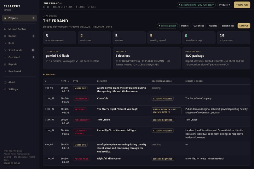
Task: Click the Settings gear icon
Action: (x=5, y=89)
